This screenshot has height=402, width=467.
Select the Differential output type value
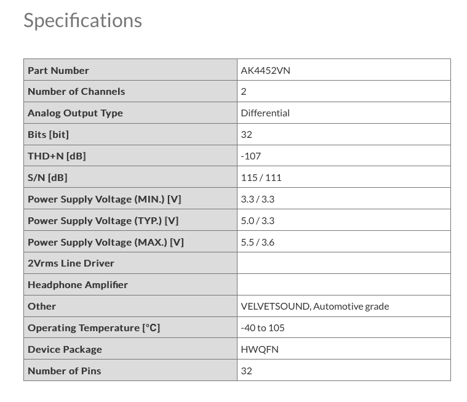click(265, 113)
